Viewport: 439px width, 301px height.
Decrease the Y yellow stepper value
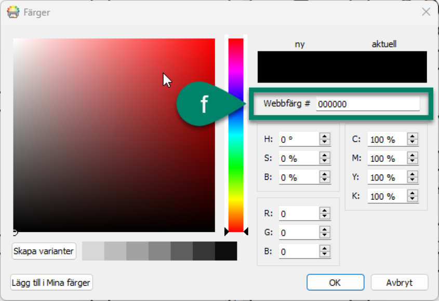(x=413, y=180)
